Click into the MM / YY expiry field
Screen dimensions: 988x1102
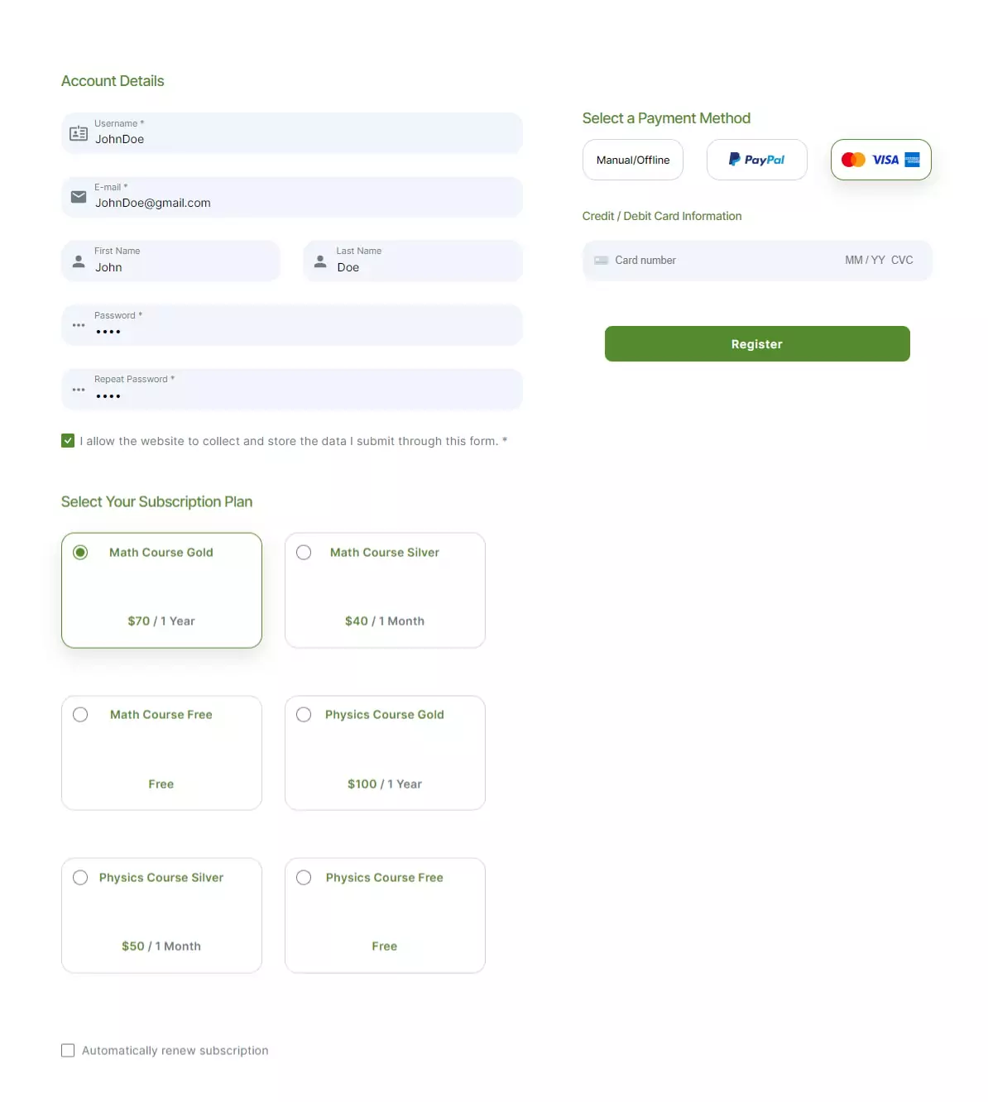(865, 261)
